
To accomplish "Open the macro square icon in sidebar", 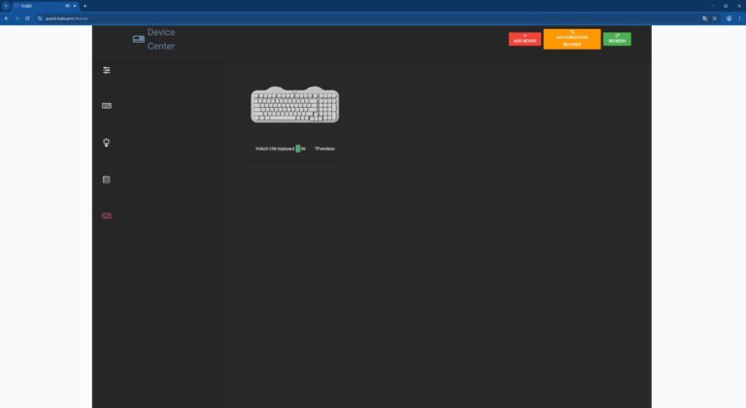I will [x=107, y=180].
